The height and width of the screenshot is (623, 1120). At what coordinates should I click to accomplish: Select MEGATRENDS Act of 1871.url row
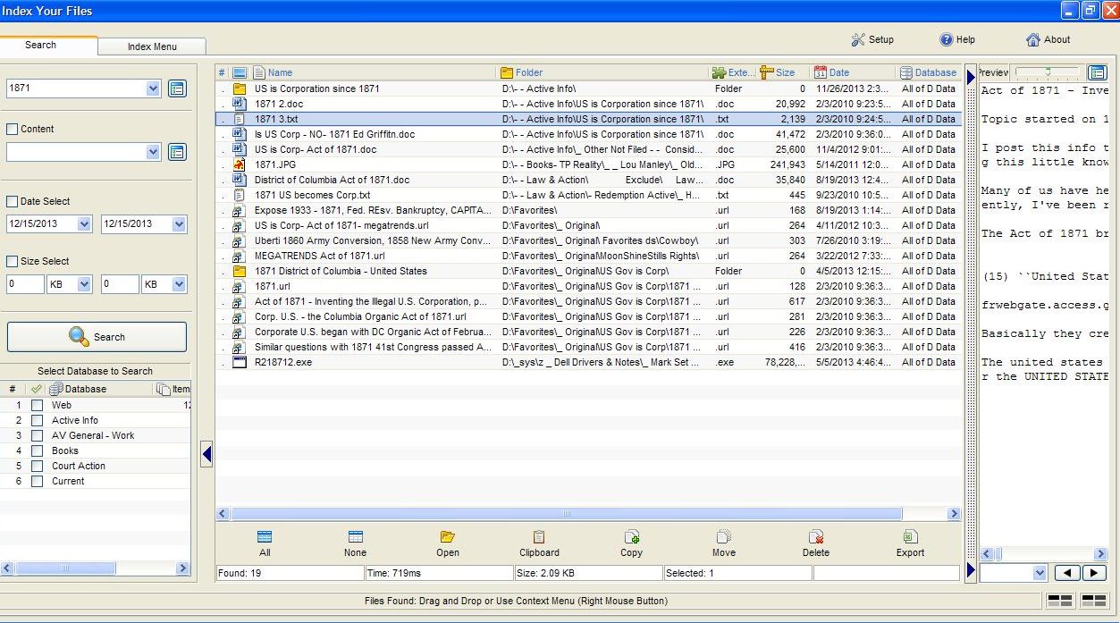588,256
